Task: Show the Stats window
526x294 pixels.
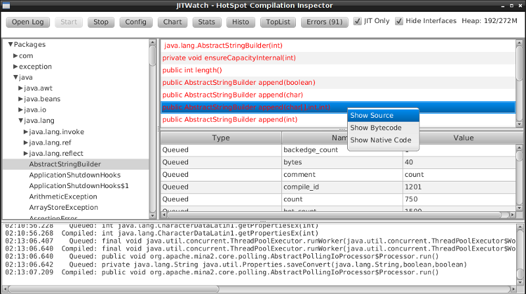Action: [x=207, y=22]
